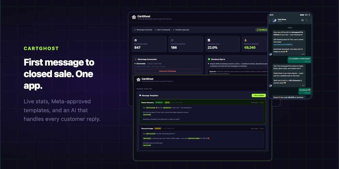
Task: Click the Checkout Opt-in heading
Action: pyautogui.click(x=218, y=59)
